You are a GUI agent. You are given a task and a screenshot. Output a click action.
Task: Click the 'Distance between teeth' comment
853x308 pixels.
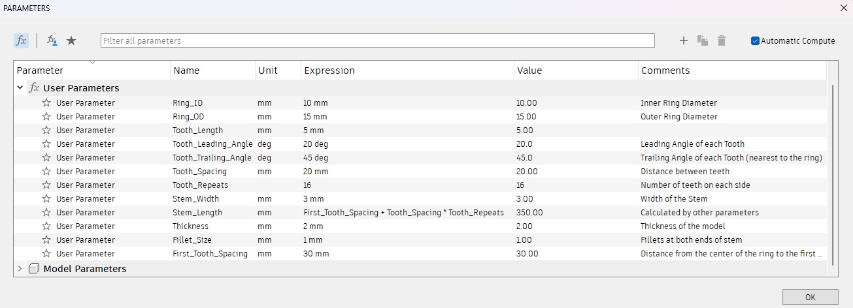[685, 171]
